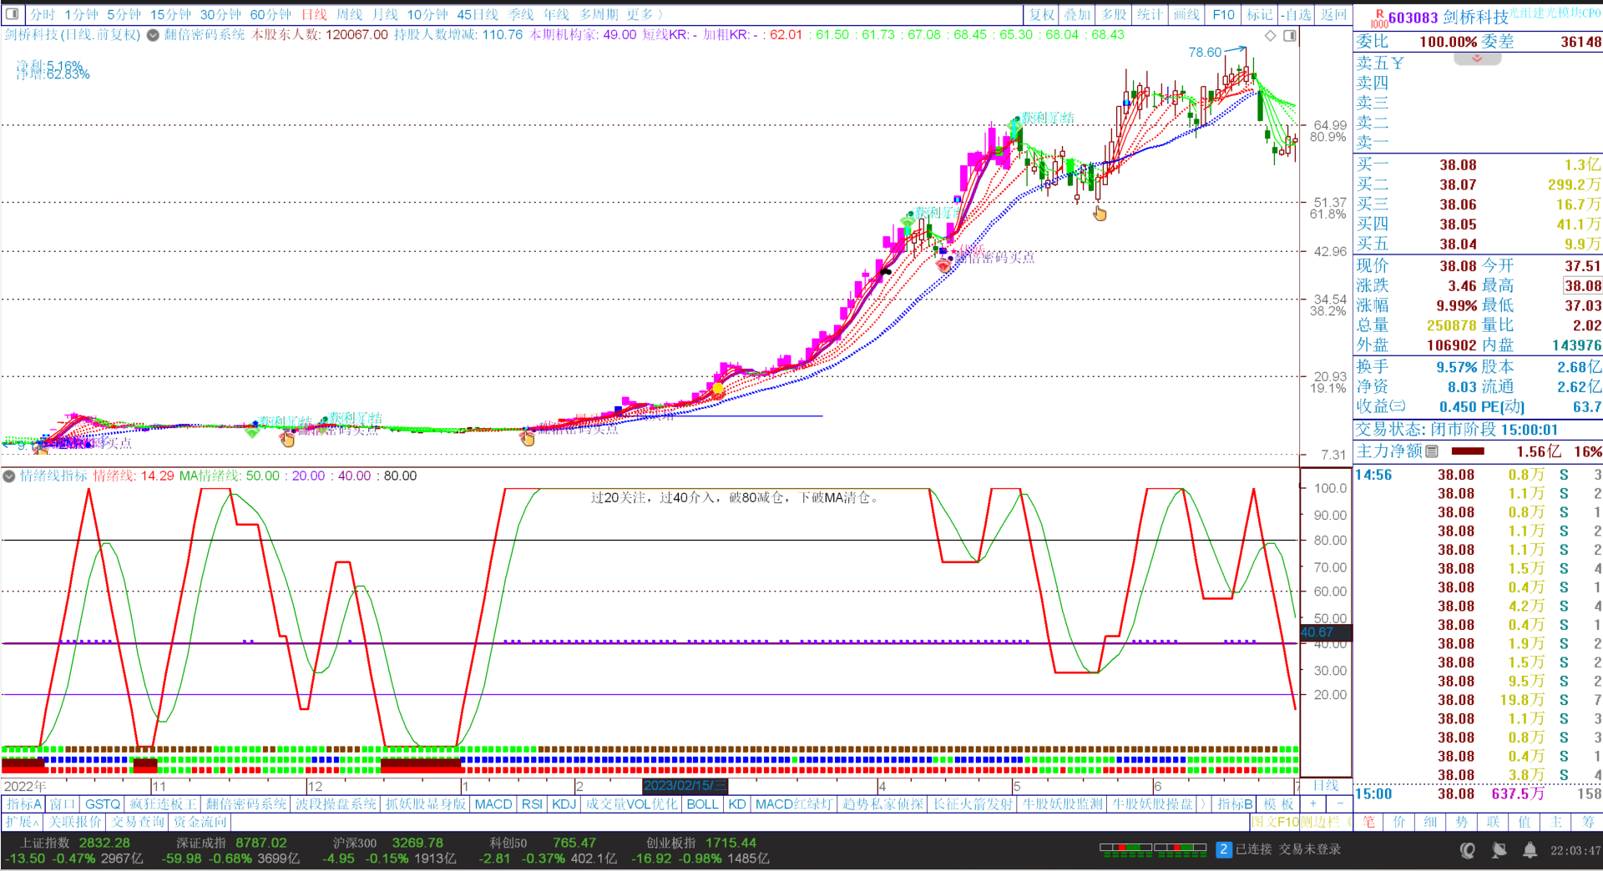Viewport: 1603px width, 871px height.
Task: Click the highlighted date 2023/02/15 marker
Action: (x=685, y=786)
